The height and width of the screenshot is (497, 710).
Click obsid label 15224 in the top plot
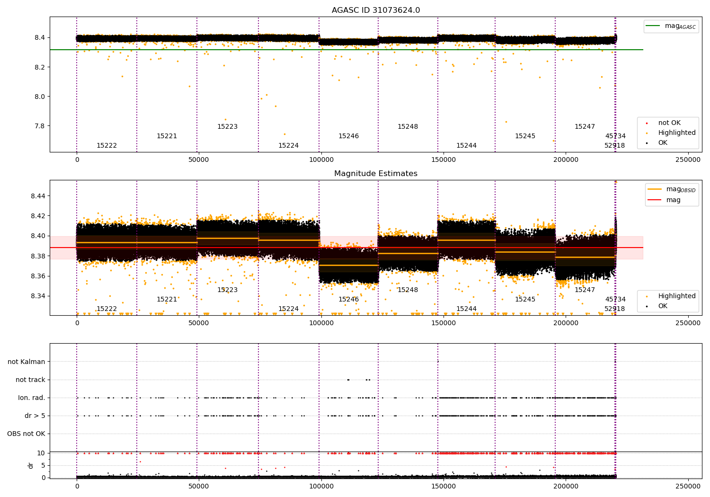[288, 146]
